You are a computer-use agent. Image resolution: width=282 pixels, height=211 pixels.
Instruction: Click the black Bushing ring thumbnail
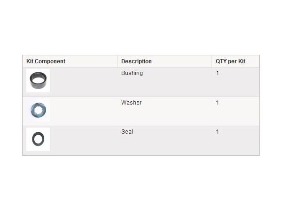[38, 81]
